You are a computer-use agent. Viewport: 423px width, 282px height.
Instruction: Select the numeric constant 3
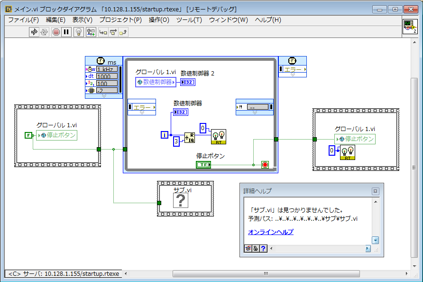176,141
